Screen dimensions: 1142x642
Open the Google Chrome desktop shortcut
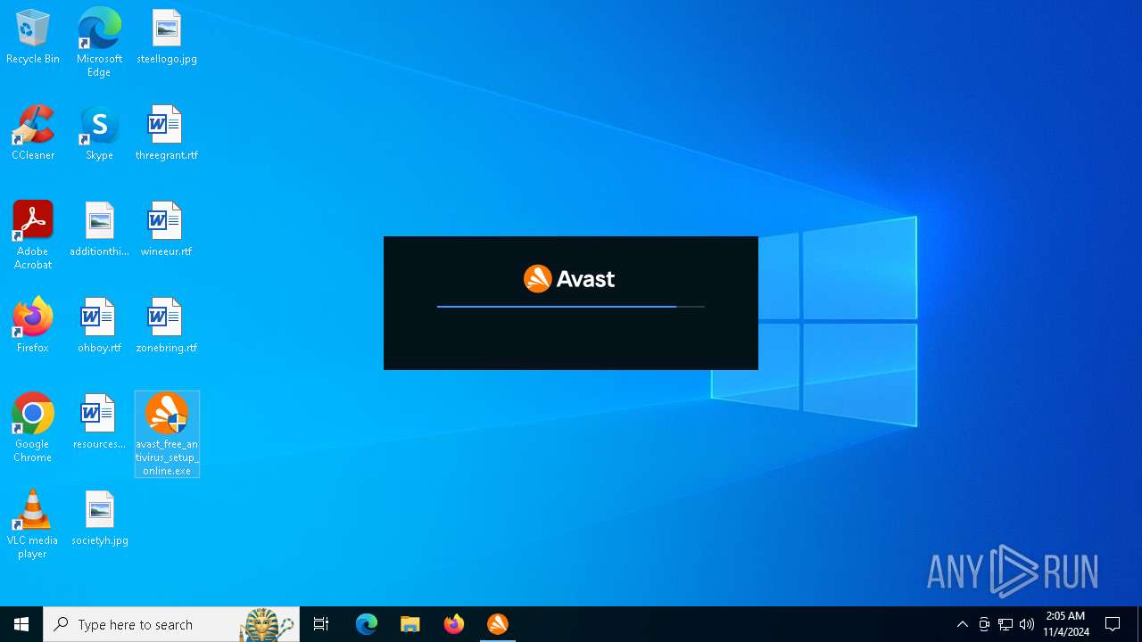click(x=33, y=428)
